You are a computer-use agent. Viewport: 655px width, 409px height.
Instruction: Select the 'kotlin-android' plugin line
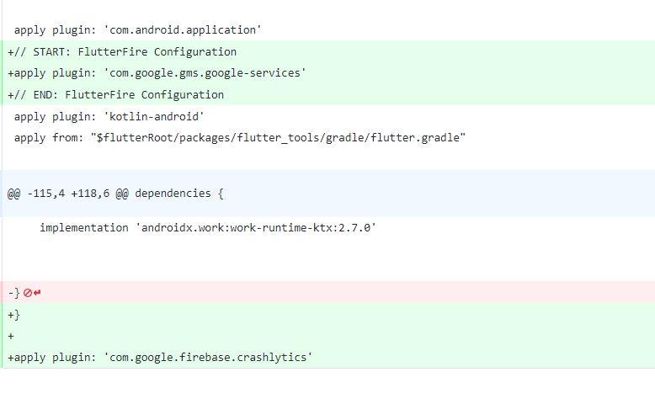[328, 117]
